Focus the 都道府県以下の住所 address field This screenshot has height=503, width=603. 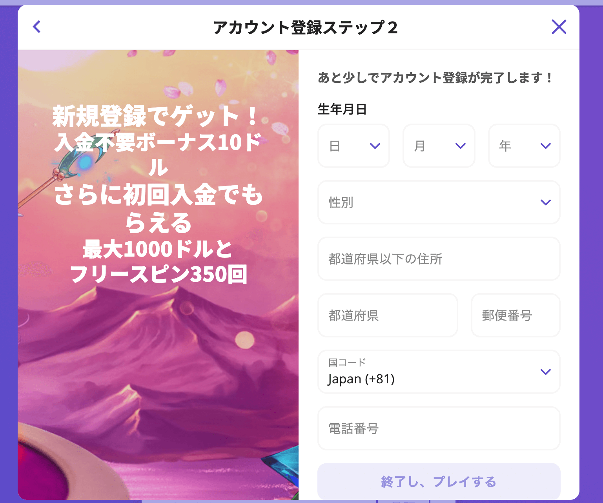(439, 259)
